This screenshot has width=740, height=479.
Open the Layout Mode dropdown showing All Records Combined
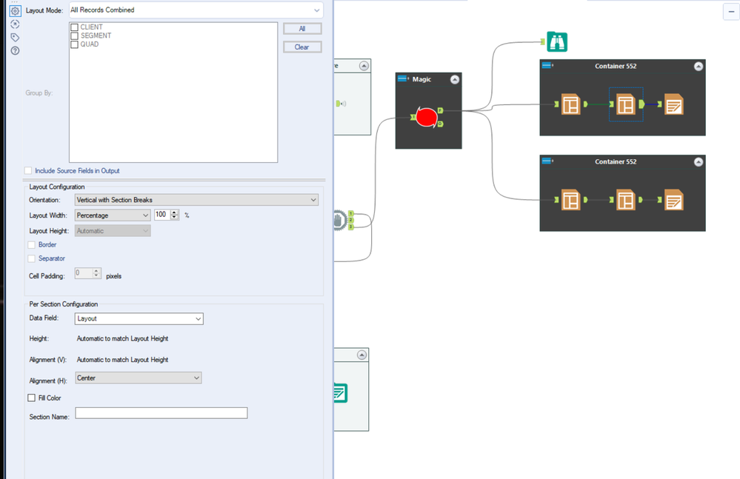[x=196, y=10]
